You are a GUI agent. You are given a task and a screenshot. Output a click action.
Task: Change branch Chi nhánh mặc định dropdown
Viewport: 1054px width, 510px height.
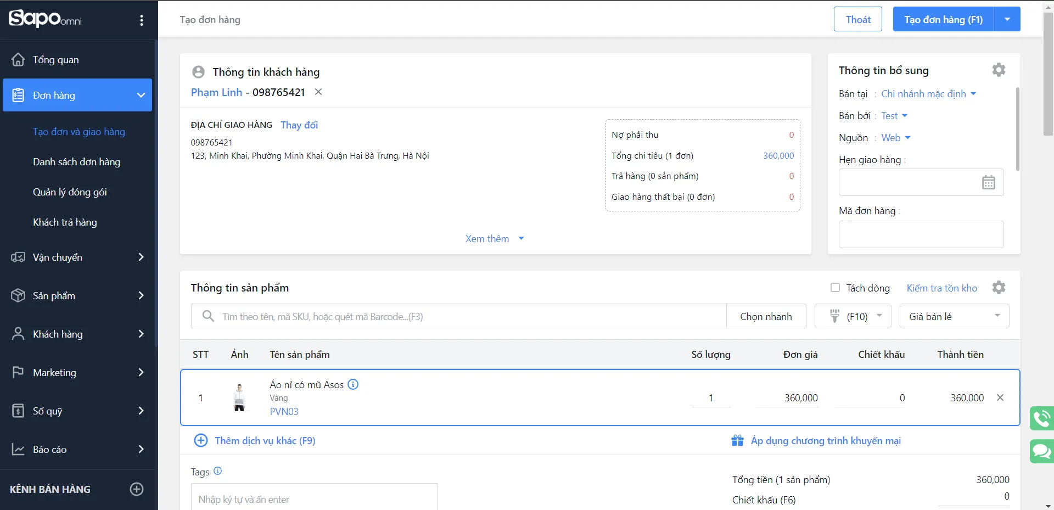point(929,94)
